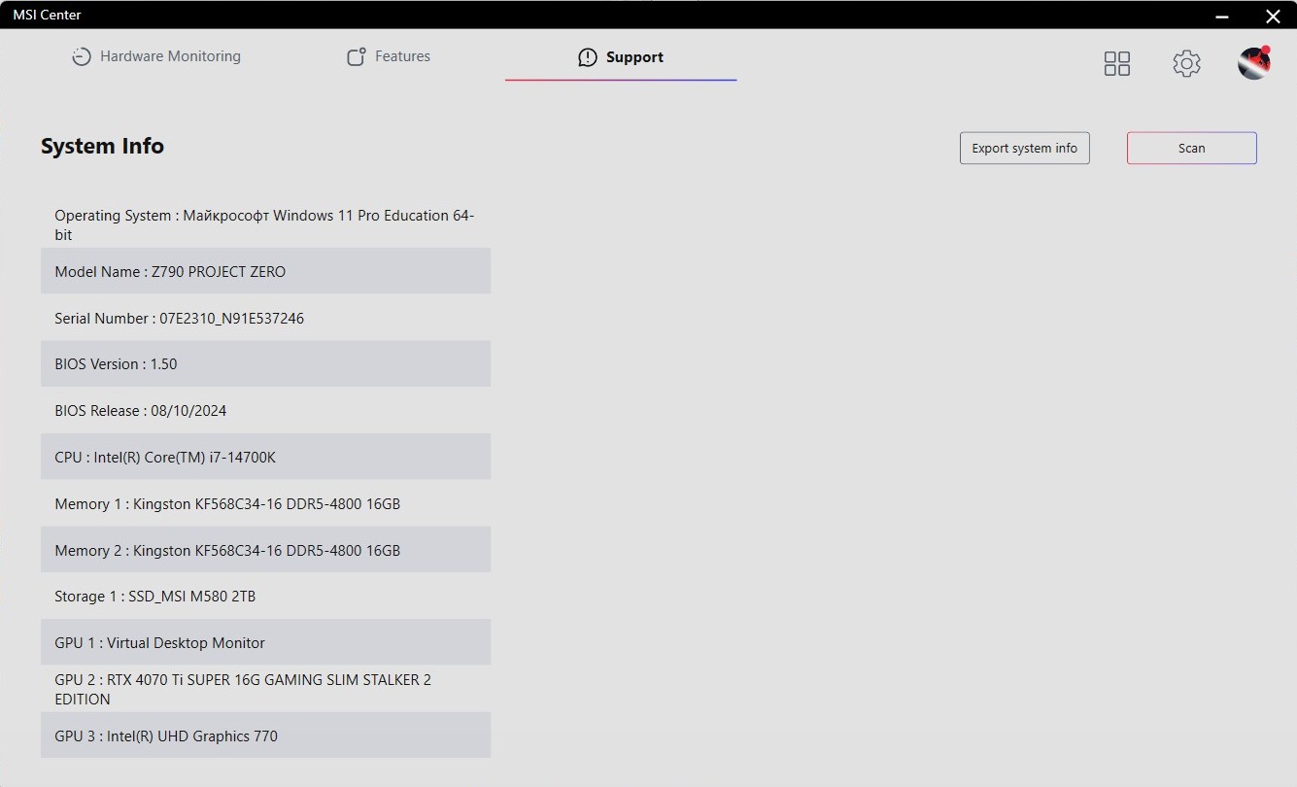
Task: Click the user profile avatar
Action: pyautogui.click(x=1253, y=63)
